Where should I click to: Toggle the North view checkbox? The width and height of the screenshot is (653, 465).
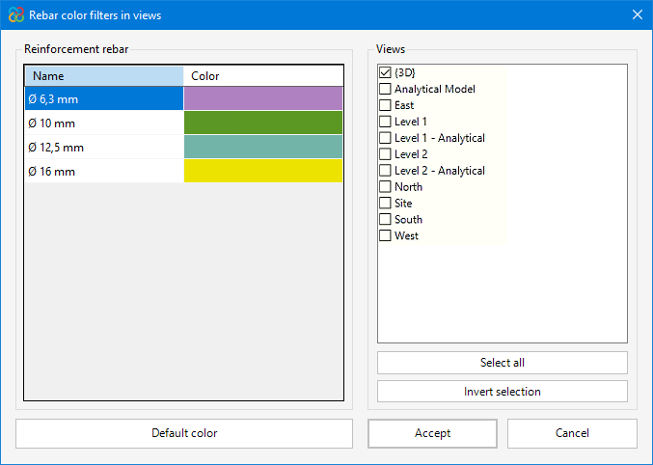click(x=385, y=187)
